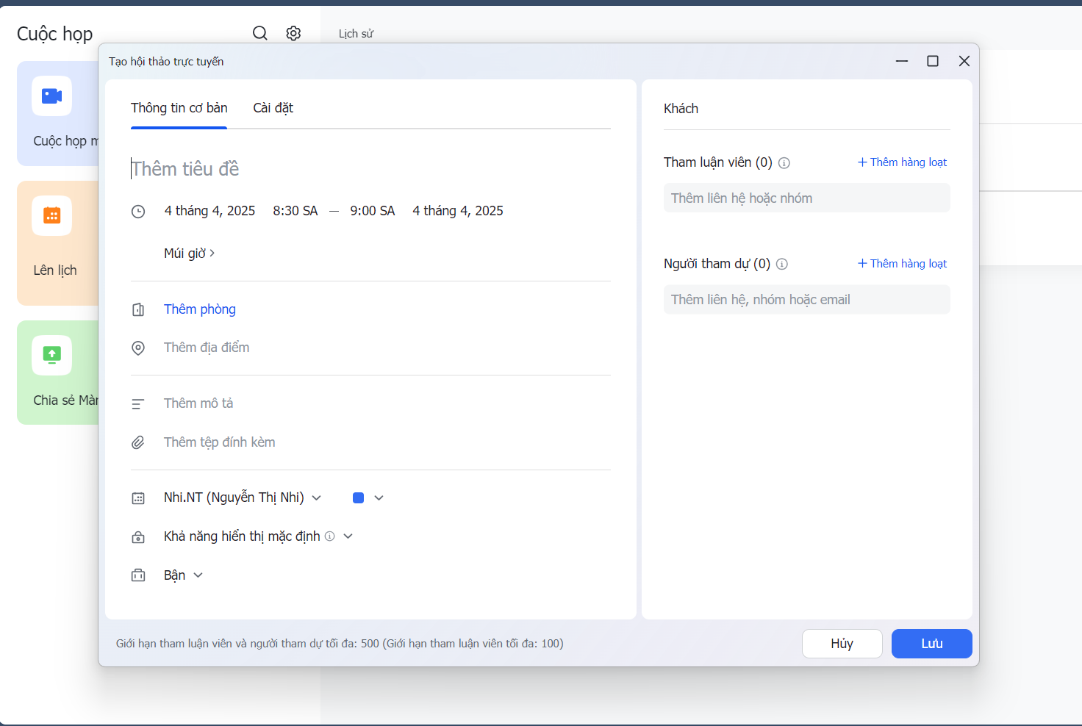The width and height of the screenshot is (1082, 726).
Task: Click the calendar icon beside Nhi.NT
Action: tap(138, 498)
